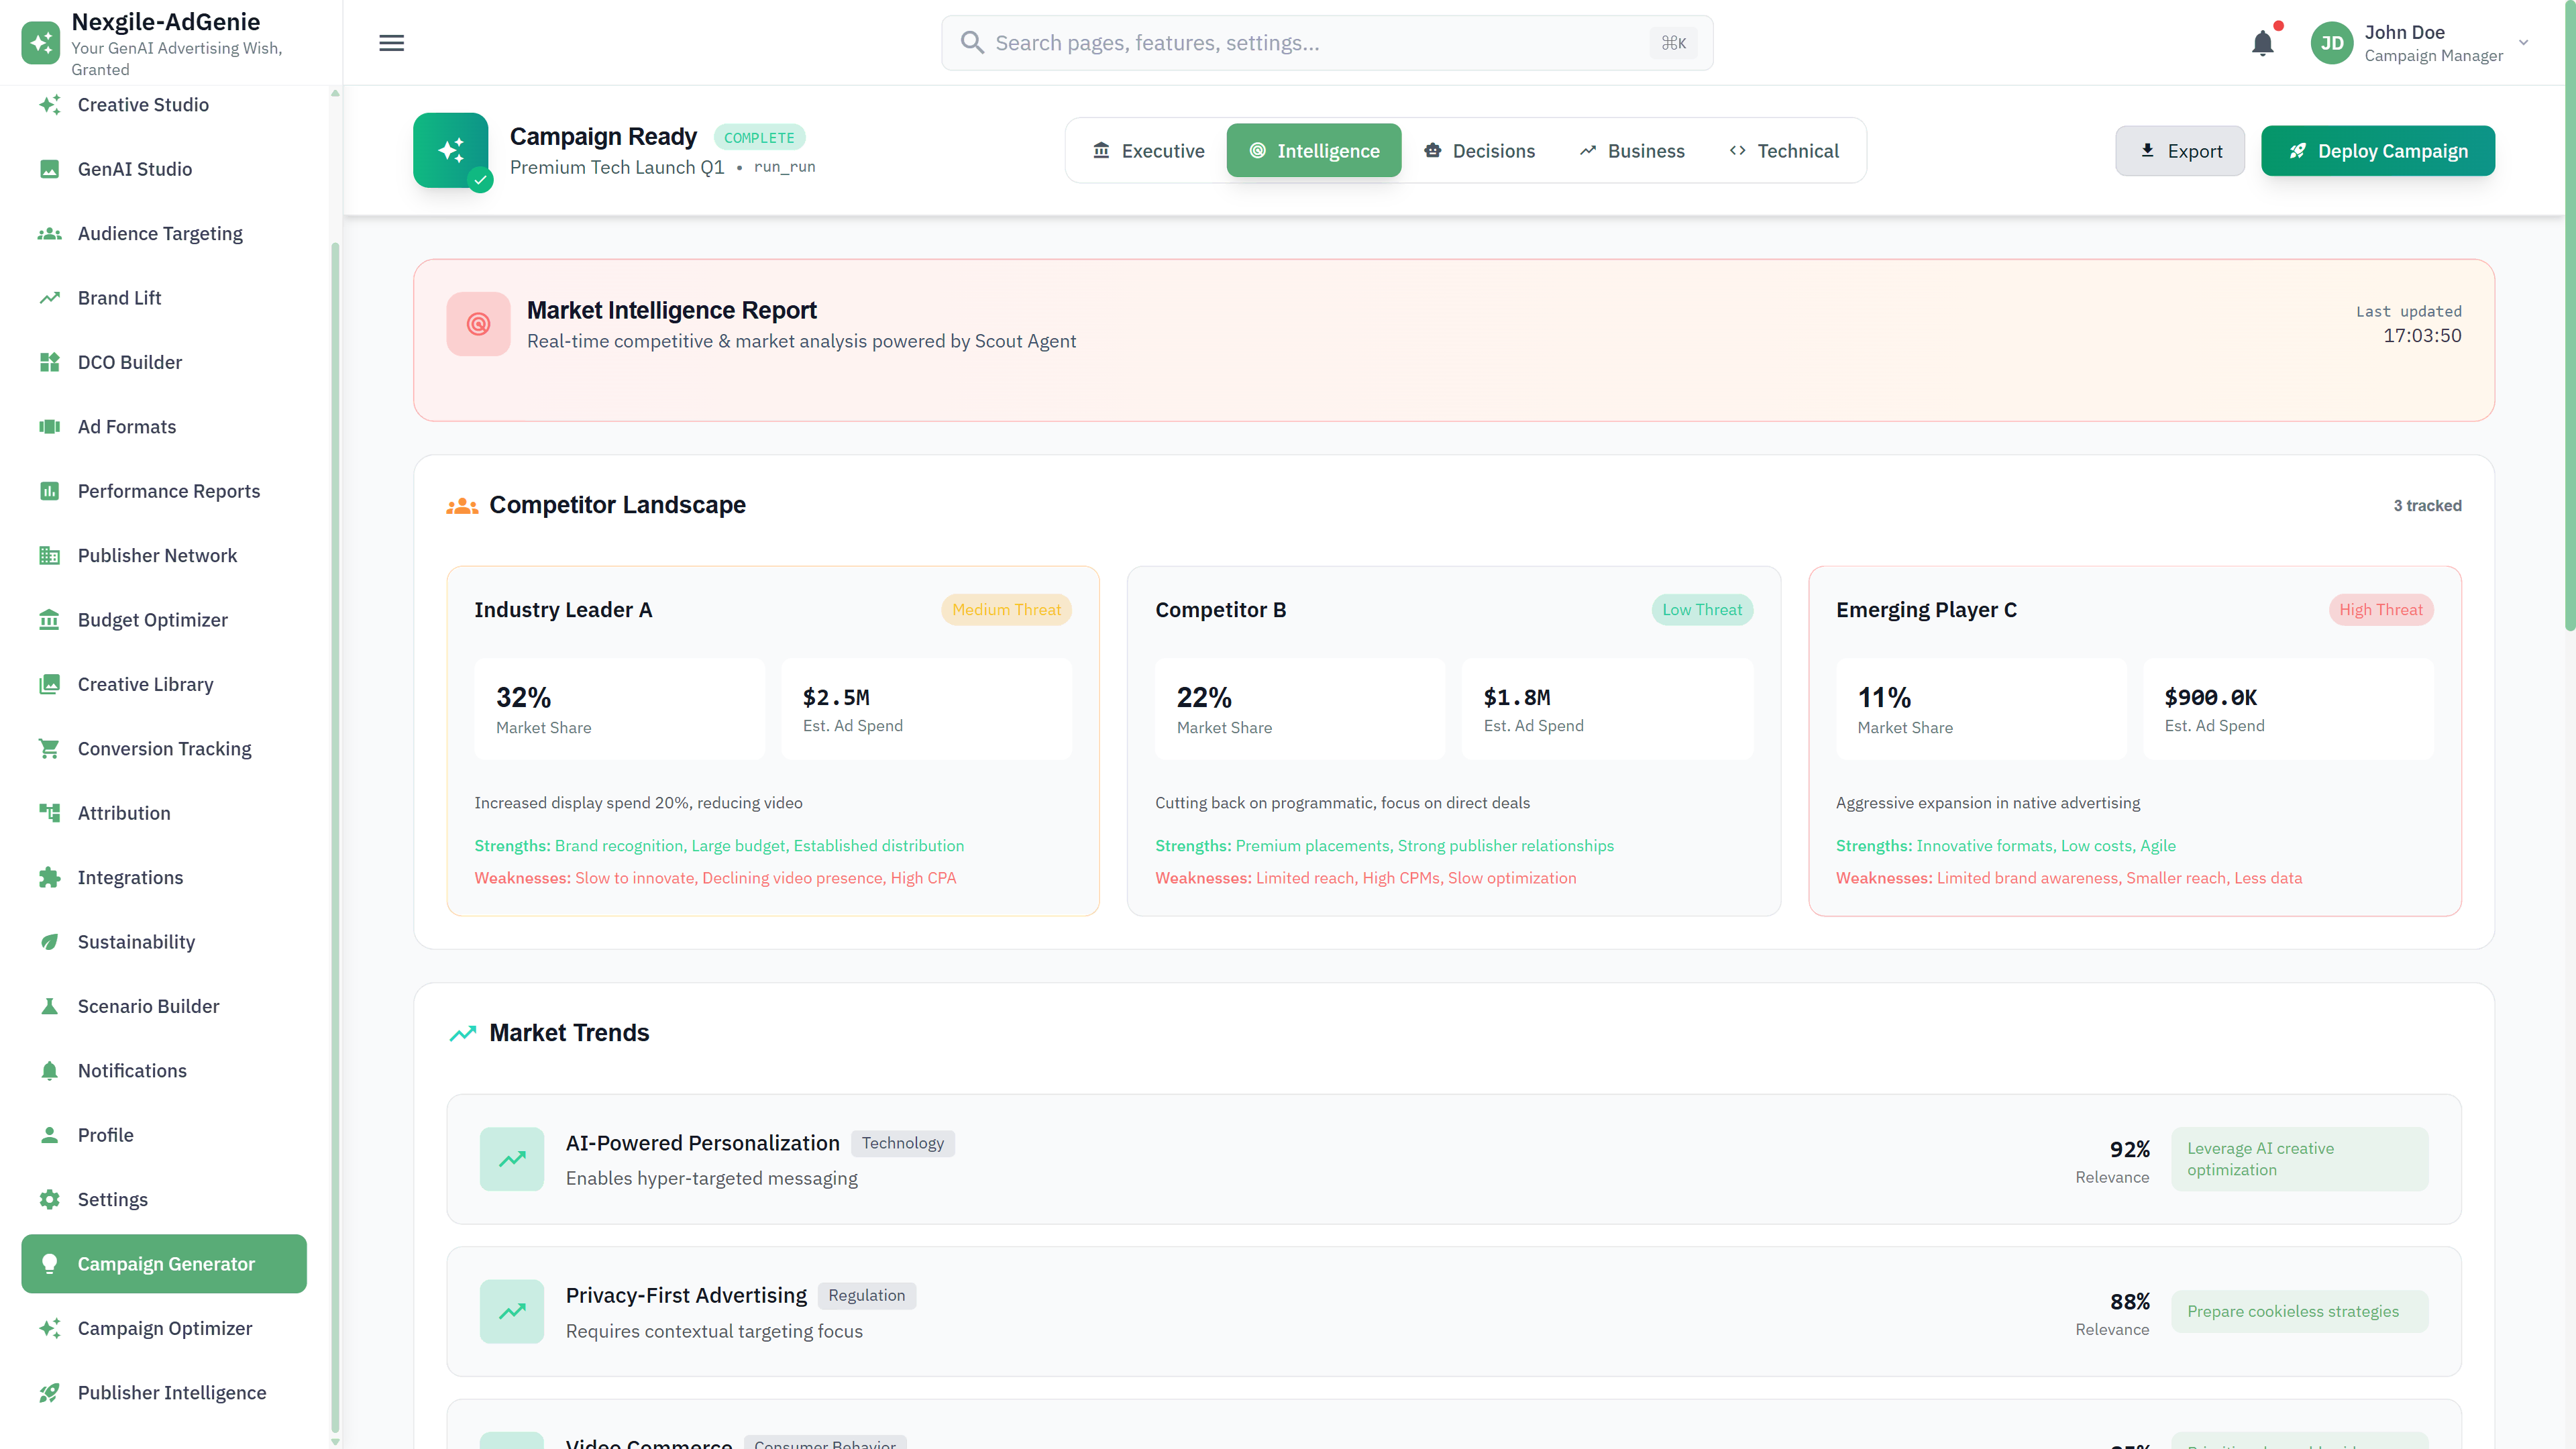The height and width of the screenshot is (1449, 2576).
Task: Click the notification bell icon
Action: pyautogui.click(x=2262, y=43)
